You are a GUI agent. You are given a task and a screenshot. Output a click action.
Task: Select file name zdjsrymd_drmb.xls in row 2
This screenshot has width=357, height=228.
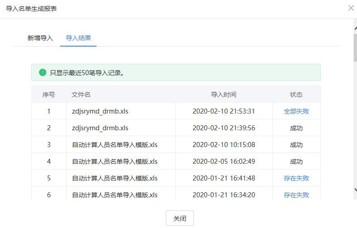pyautogui.click(x=100, y=128)
